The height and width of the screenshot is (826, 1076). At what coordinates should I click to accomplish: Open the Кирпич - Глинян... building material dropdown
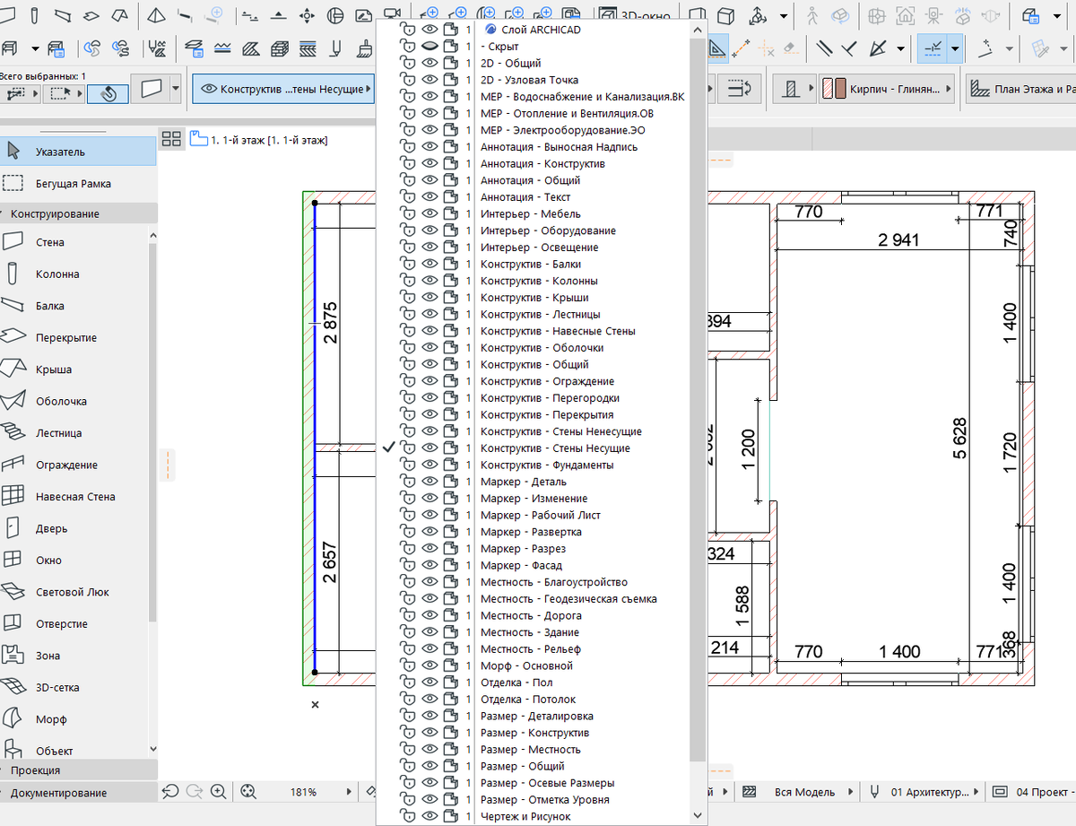click(x=888, y=90)
